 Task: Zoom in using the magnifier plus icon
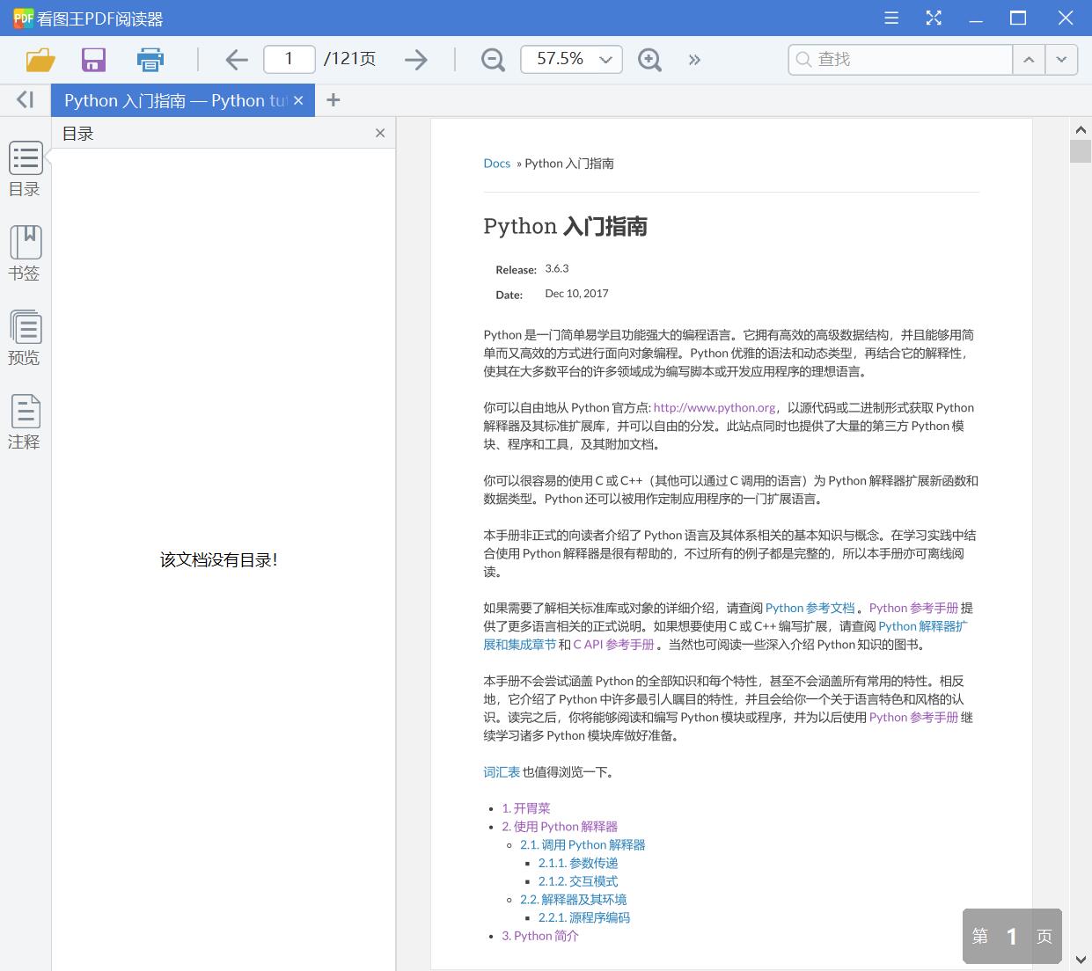(x=649, y=60)
